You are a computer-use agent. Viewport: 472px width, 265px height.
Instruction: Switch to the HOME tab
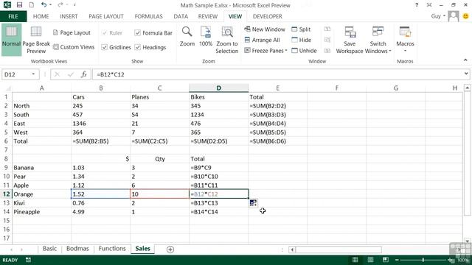pos(41,16)
